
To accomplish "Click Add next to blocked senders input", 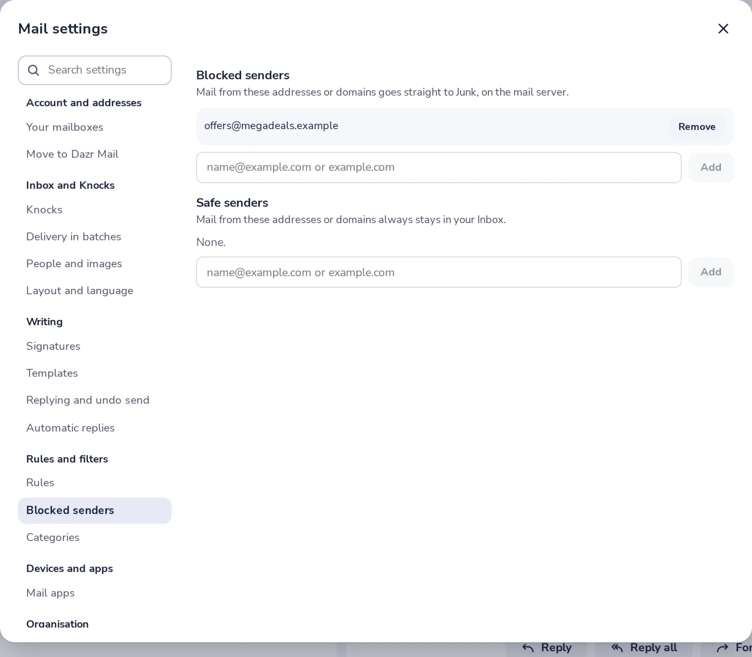I will [711, 168].
